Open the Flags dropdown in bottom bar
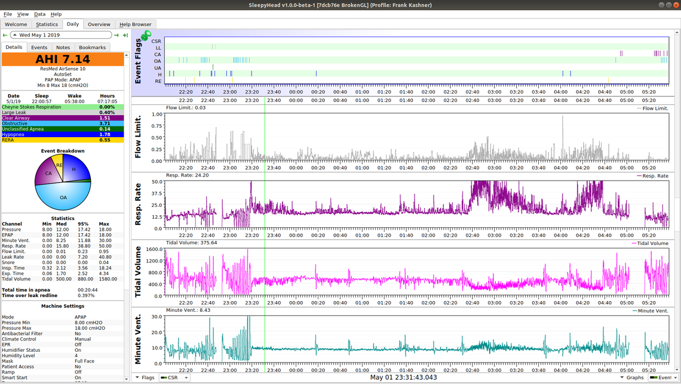681x384 pixels. tap(145, 377)
